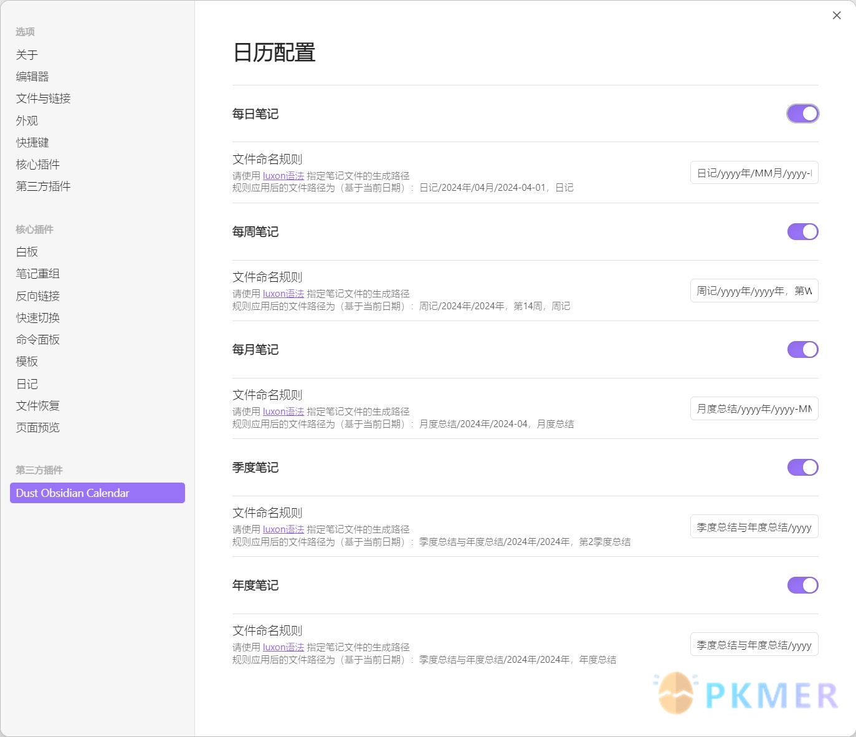Viewport: 856px width, 737px height.
Task: Open 第三方插件 under 选项
Action: [43, 186]
